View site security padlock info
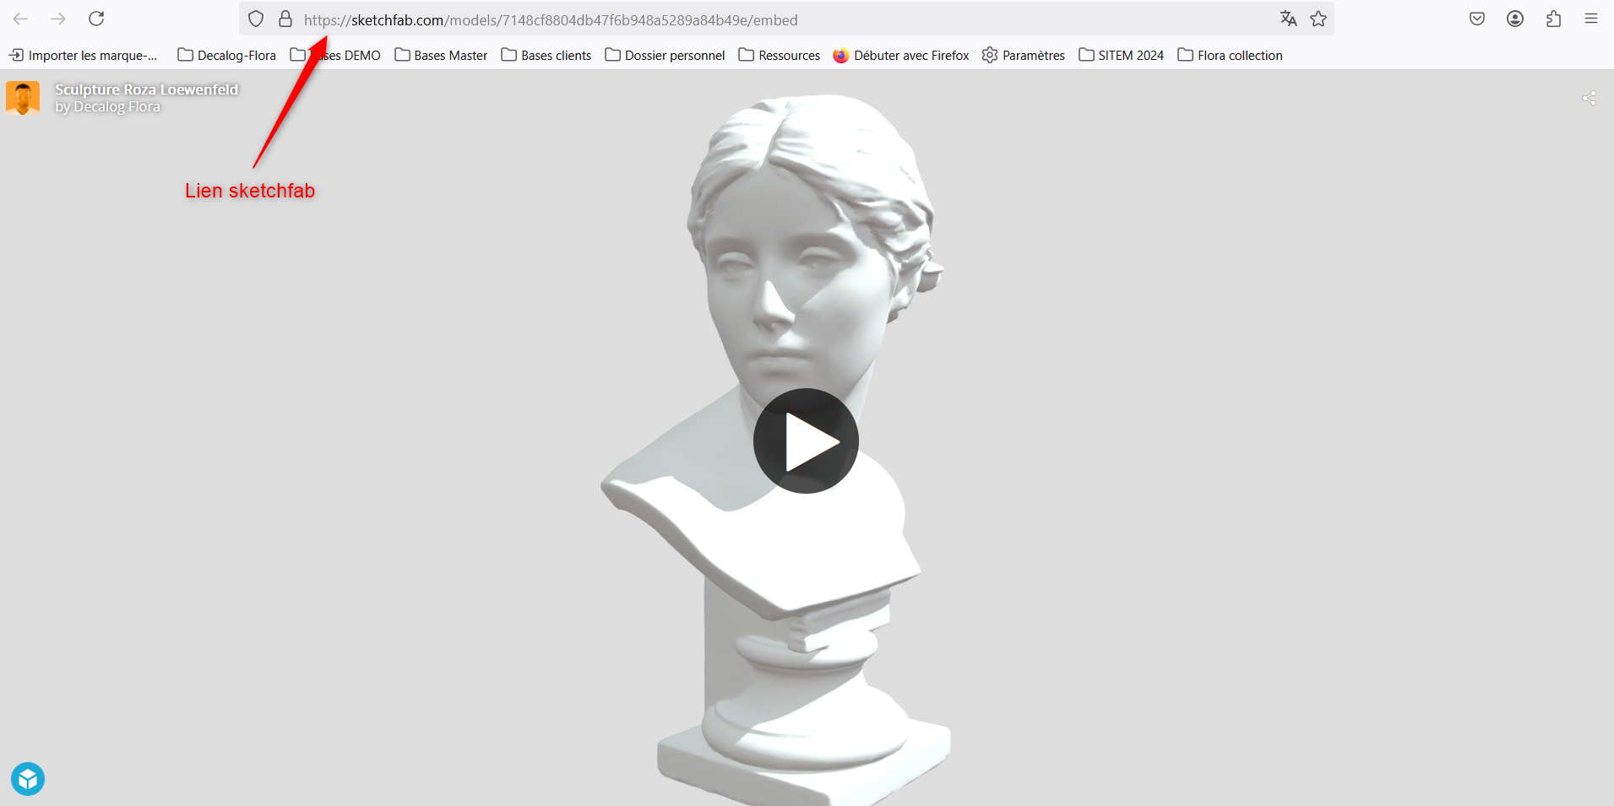The width and height of the screenshot is (1614, 806). click(285, 19)
